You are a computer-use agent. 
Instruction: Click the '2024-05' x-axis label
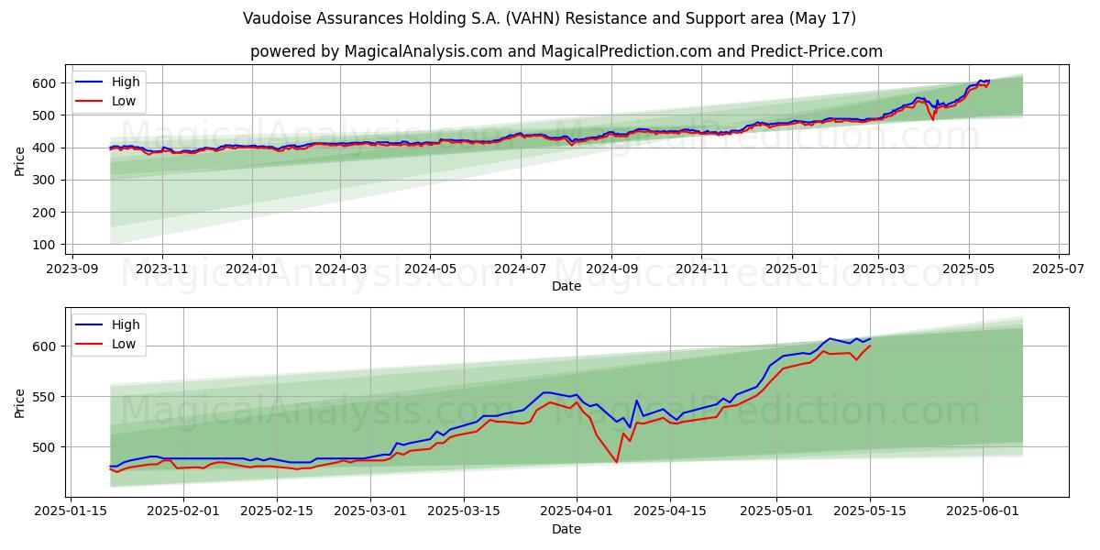(x=430, y=269)
